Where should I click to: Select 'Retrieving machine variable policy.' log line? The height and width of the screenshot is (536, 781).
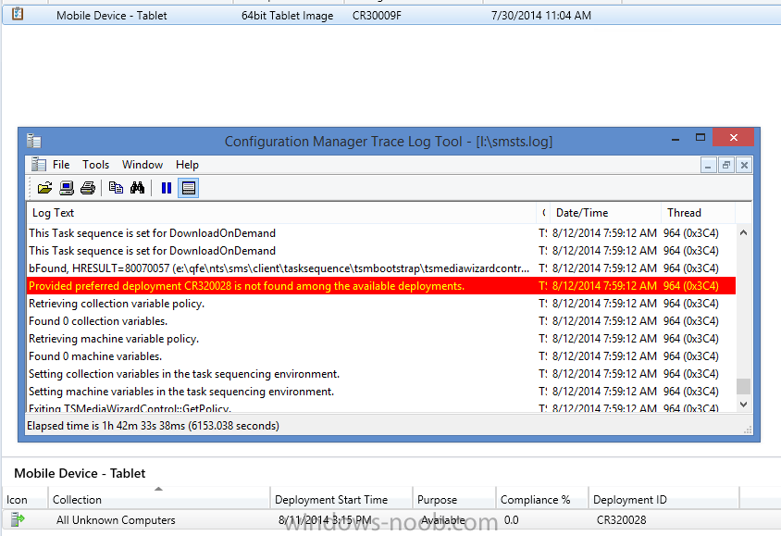coord(381,339)
